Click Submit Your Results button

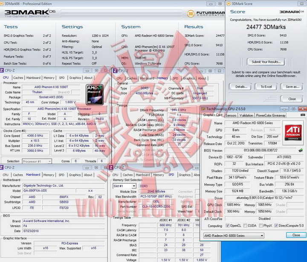point(266,62)
